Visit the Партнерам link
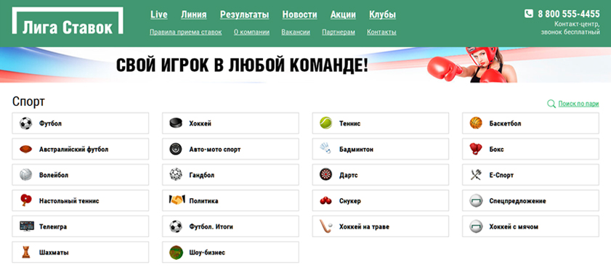 [x=339, y=33]
